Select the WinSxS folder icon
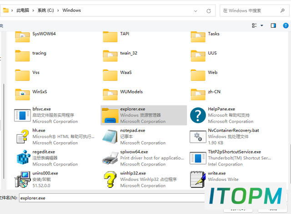 coord(22,95)
